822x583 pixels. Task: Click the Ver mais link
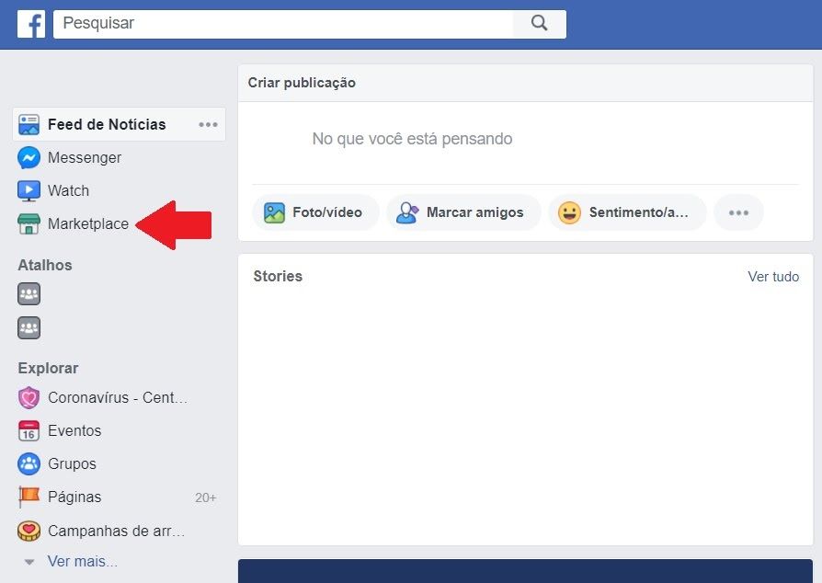(83, 562)
